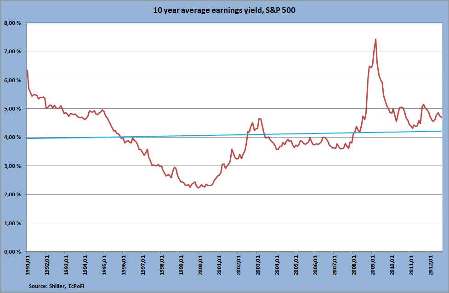Select the 2009,01 x-axis label
The image size is (449, 293).
click(373, 265)
